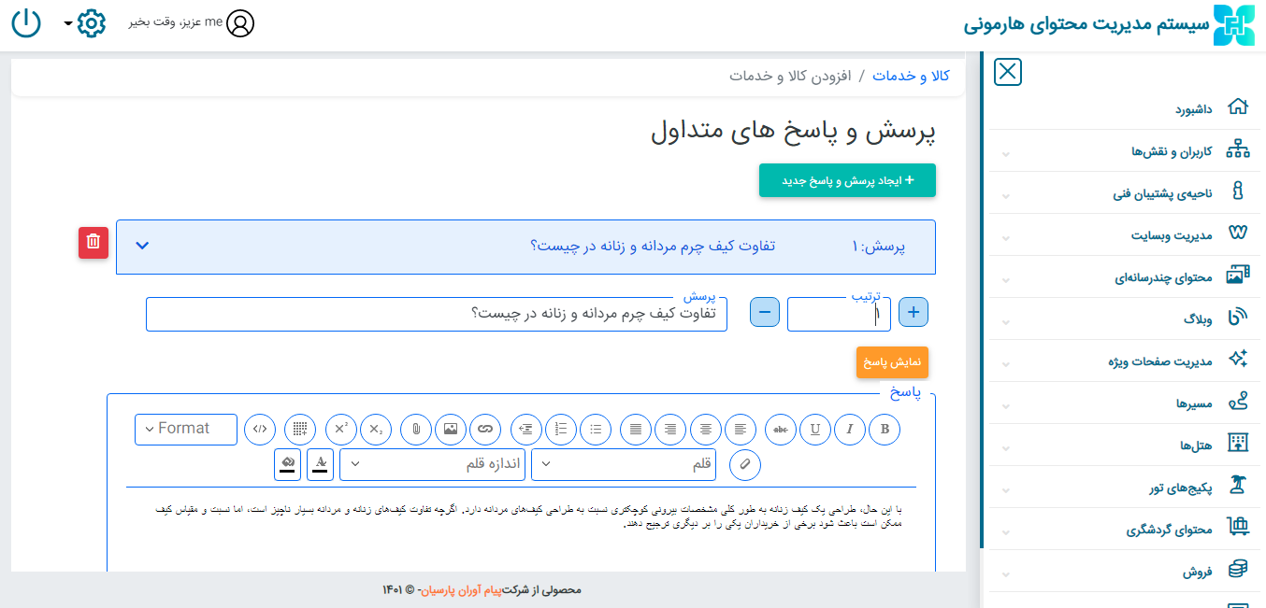Image resolution: width=1266 pixels, height=608 pixels.
Task: Click the ایجاد پرسش و پاسخ جدید button
Action: pos(847,180)
